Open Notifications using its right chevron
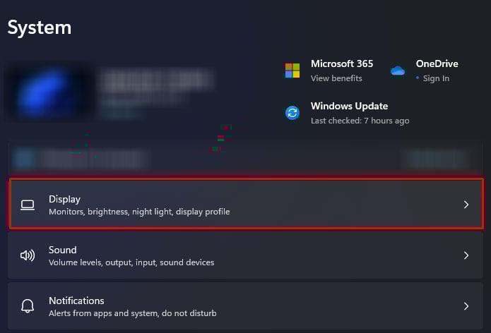 click(466, 306)
